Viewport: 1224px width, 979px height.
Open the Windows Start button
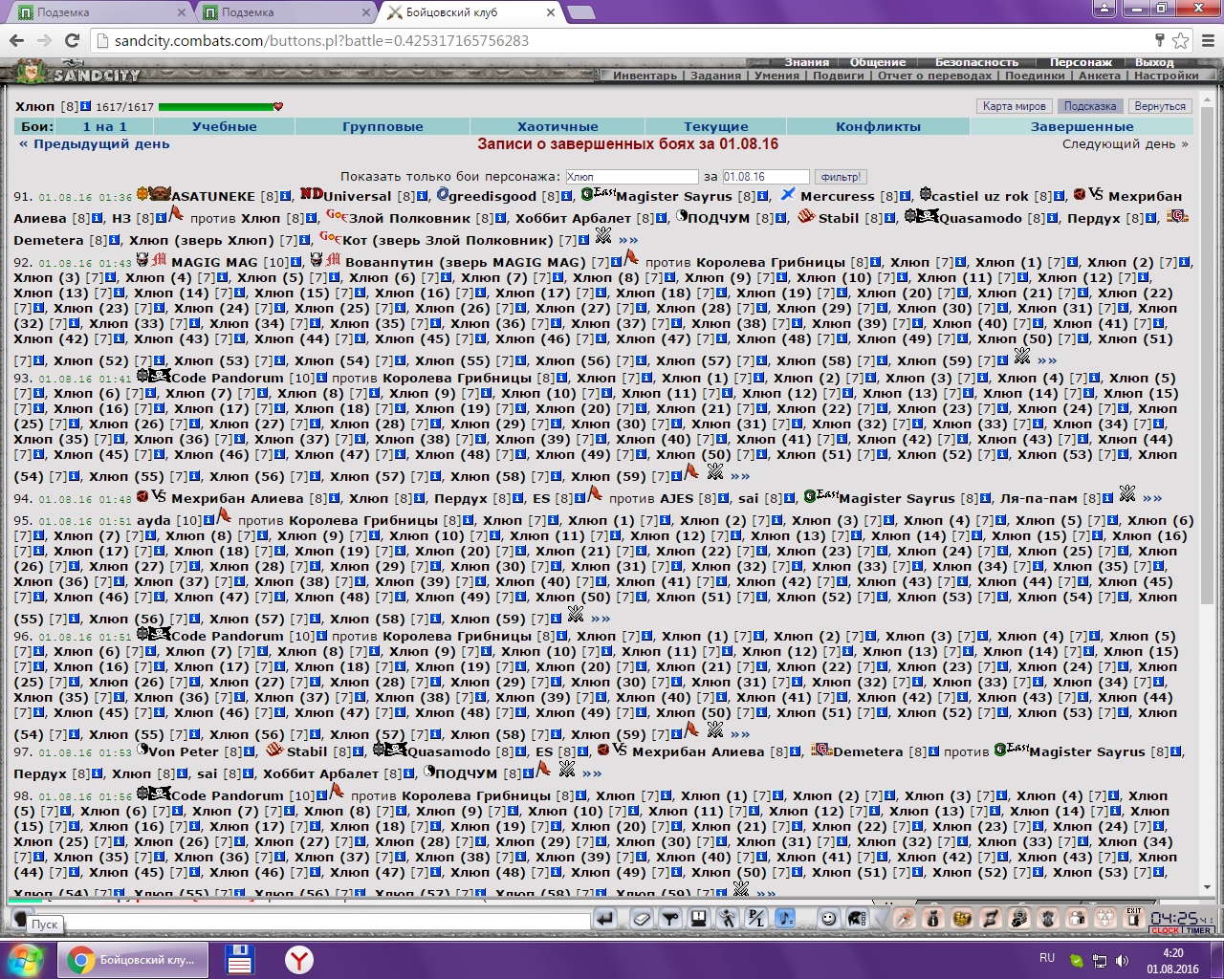[24, 960]
